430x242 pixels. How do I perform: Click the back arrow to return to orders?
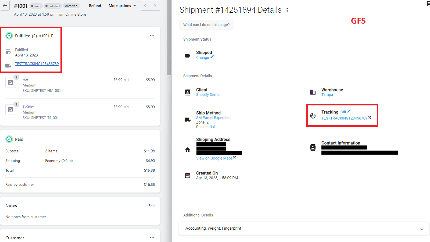5,5
